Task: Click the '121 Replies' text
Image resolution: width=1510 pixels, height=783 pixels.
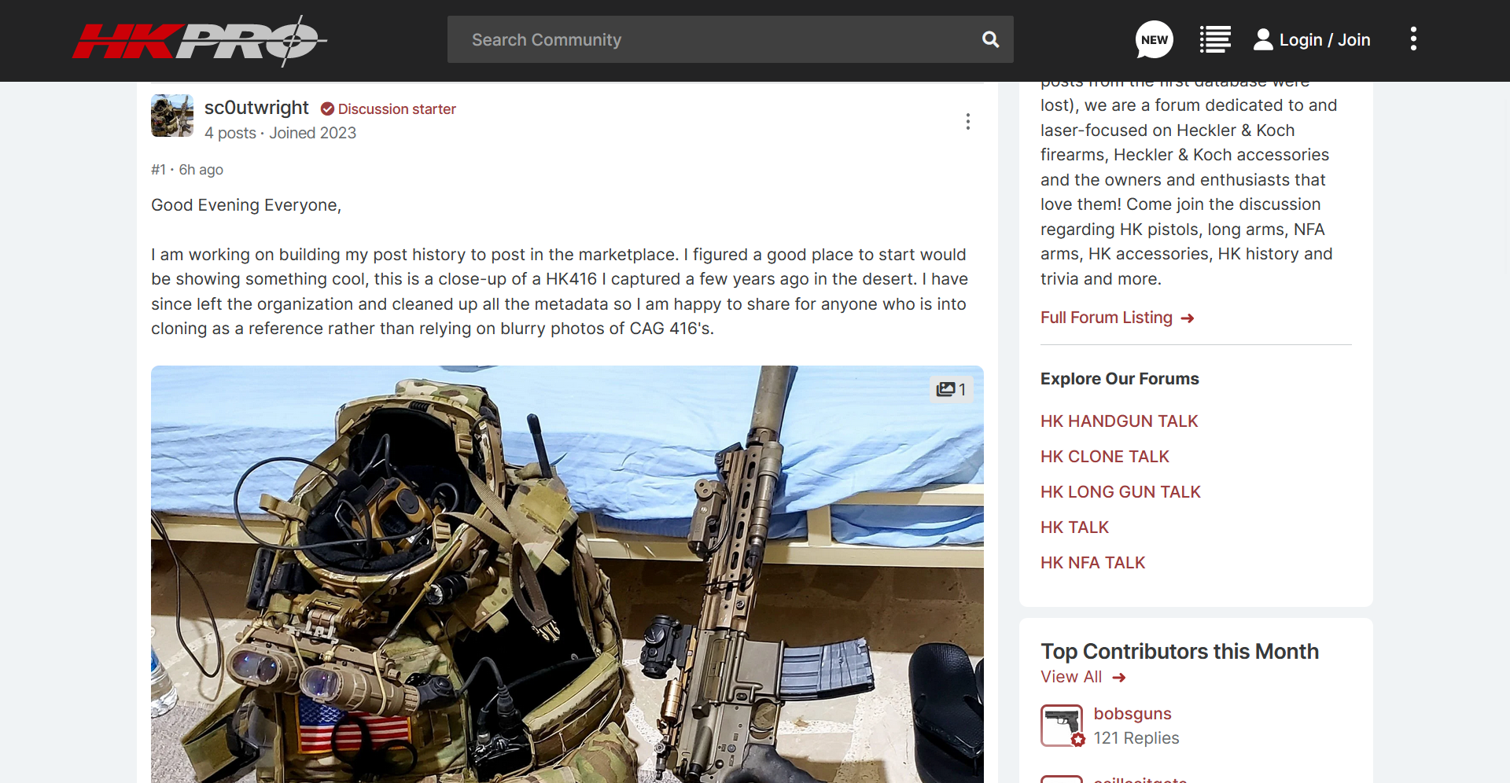Action: click(x=1136, y=738)
